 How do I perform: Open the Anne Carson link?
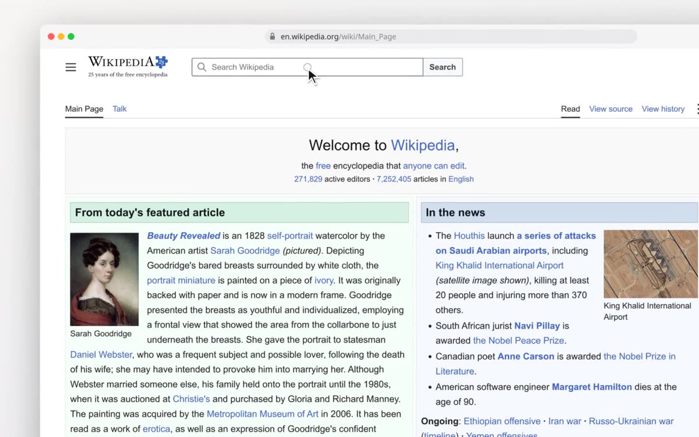coord(526,356)
